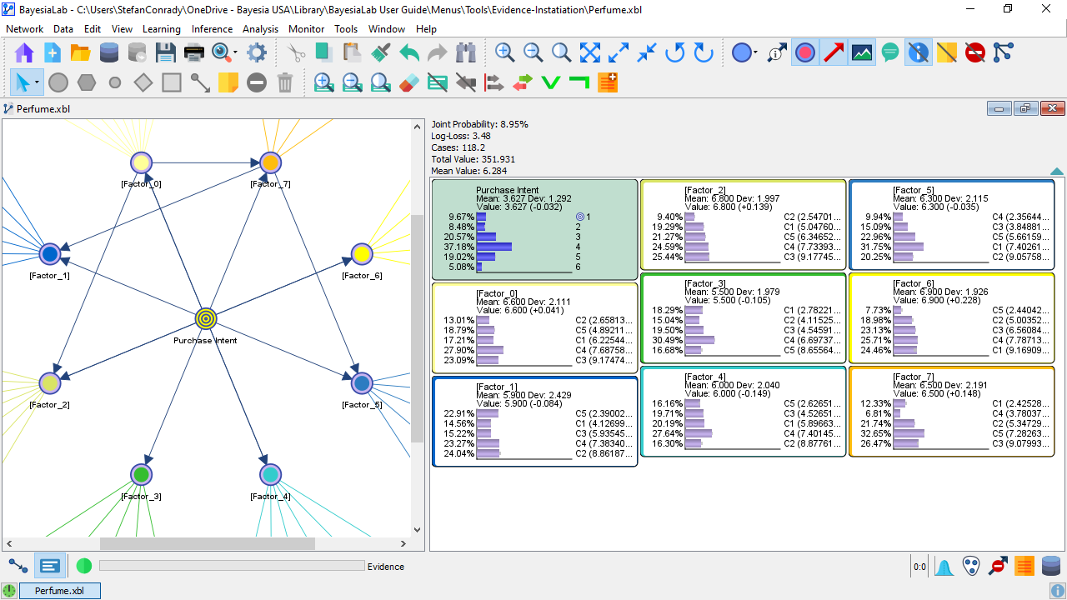Switch to Validation Mode in status bar
The image size is (1067, 600).
(x=50, y=566)
